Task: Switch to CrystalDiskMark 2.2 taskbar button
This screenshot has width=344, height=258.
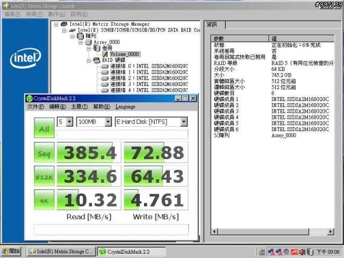Action: tap(132, 252)
